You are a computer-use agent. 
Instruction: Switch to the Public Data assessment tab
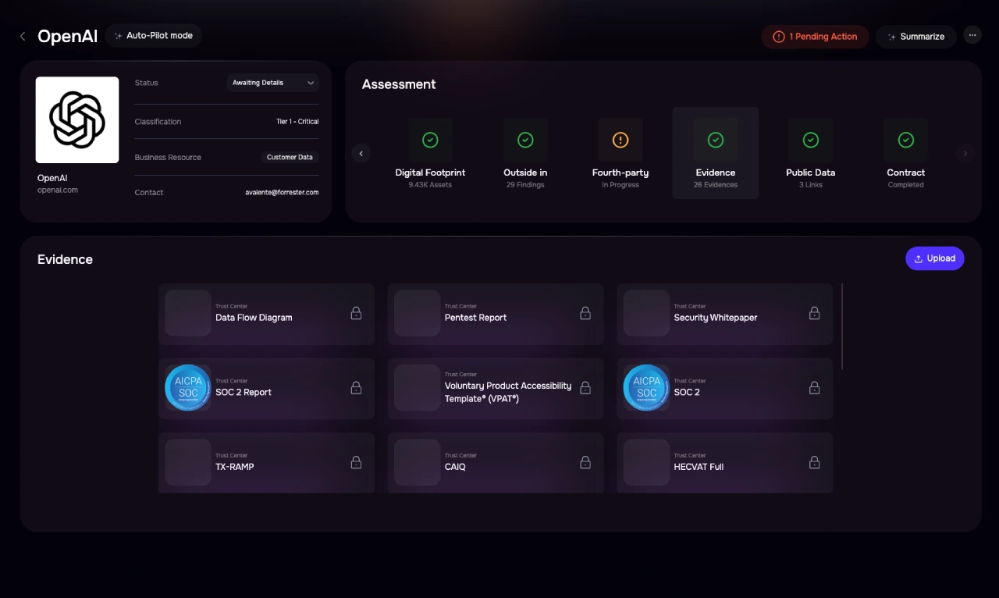point(810,153)
